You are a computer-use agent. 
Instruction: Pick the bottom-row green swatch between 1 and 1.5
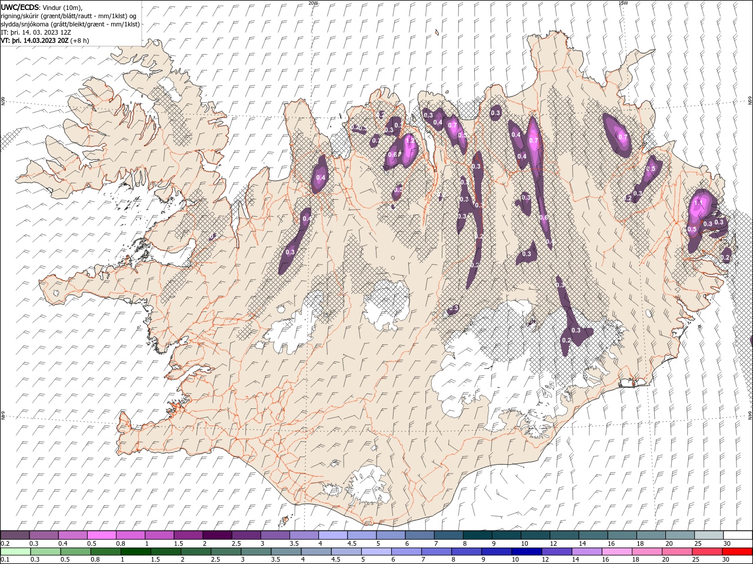[135, 552]
